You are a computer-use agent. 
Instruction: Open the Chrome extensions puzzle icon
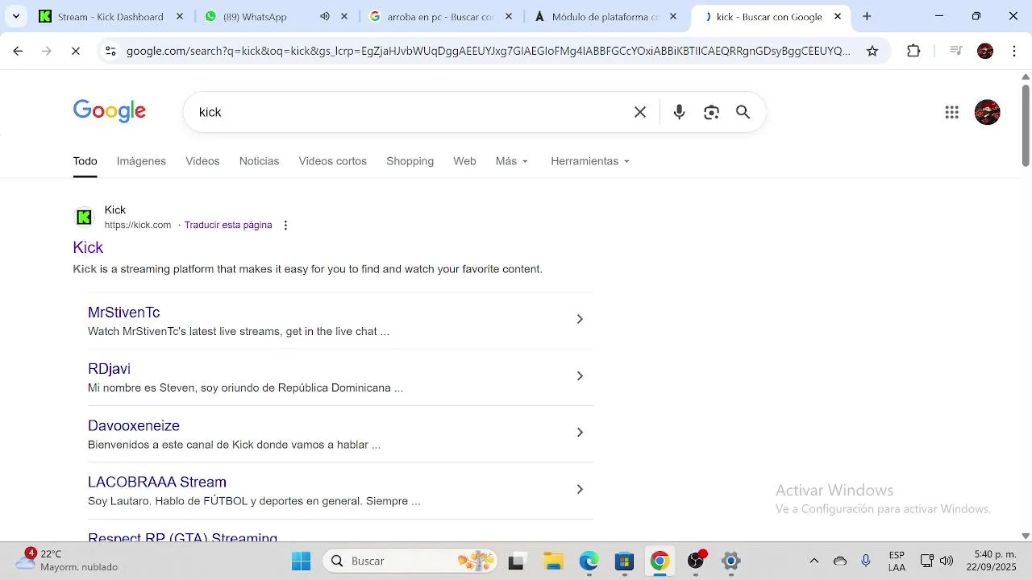(913, 51)
